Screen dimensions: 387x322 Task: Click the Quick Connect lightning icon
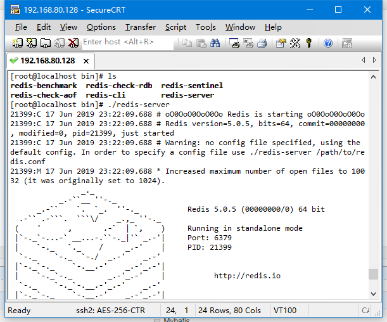31,43
